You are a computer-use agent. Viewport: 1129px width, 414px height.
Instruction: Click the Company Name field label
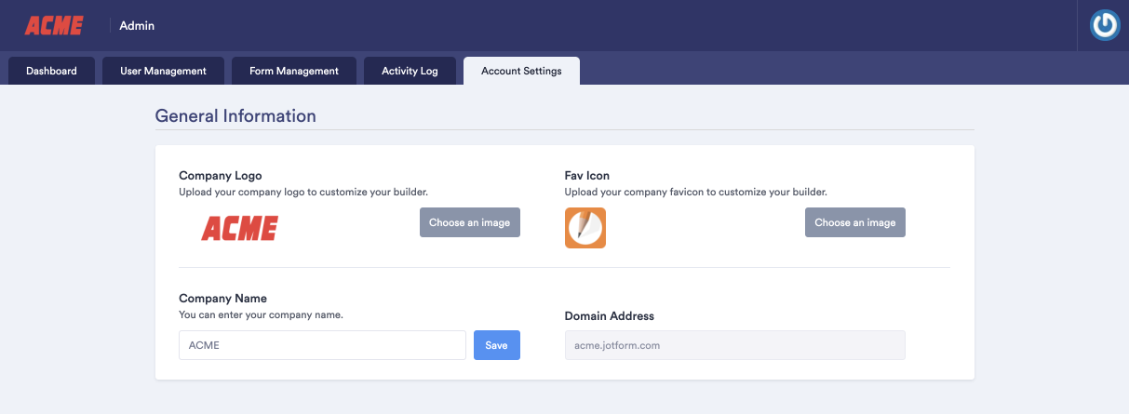[222, 299]
